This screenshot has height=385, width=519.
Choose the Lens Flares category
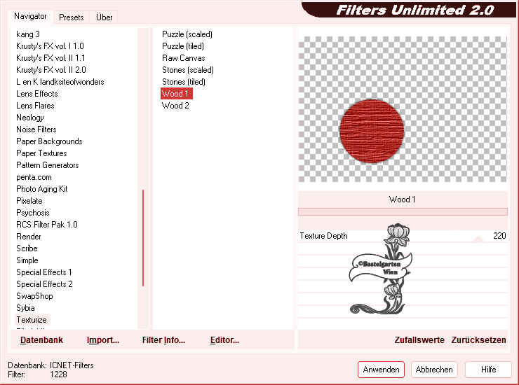(35, 106)
